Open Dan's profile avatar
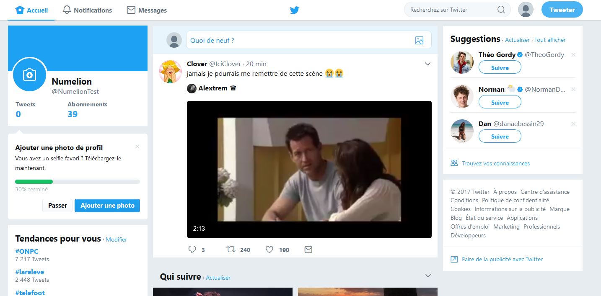Viewport: 601px width, 296px height. point(462,131)
